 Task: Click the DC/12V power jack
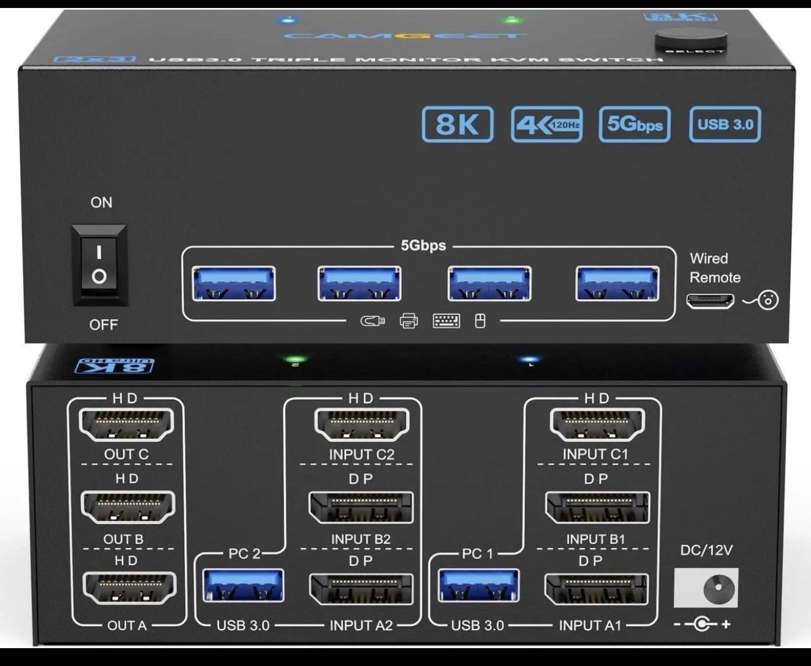point(706,589)
